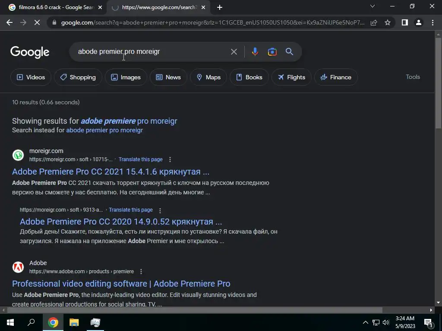Filter results by Finance
The width and height of the screenshot is (442, 331).
336,77
